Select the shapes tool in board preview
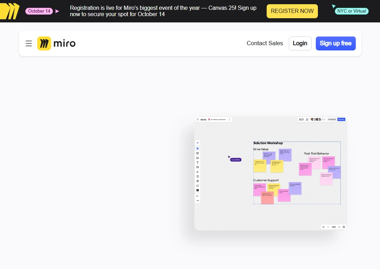This screenshot has width=380, height=269. pos(198,167)
